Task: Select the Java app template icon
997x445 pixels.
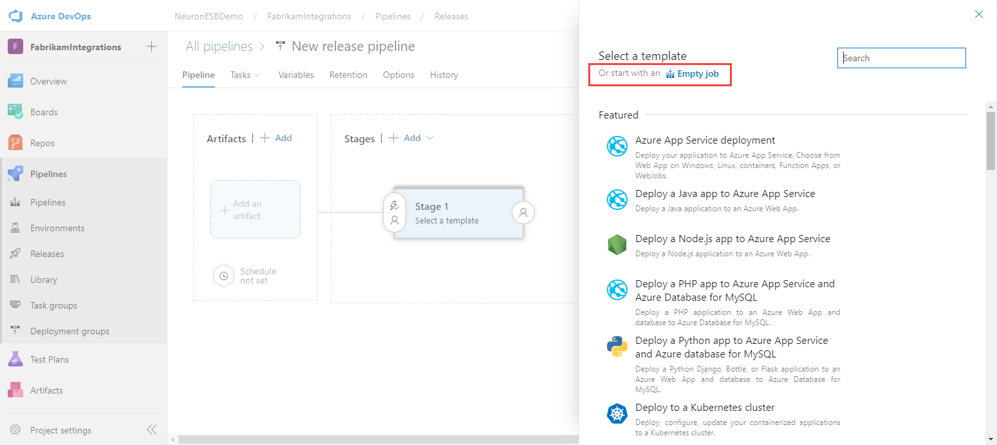Action: tap(617, 200)
